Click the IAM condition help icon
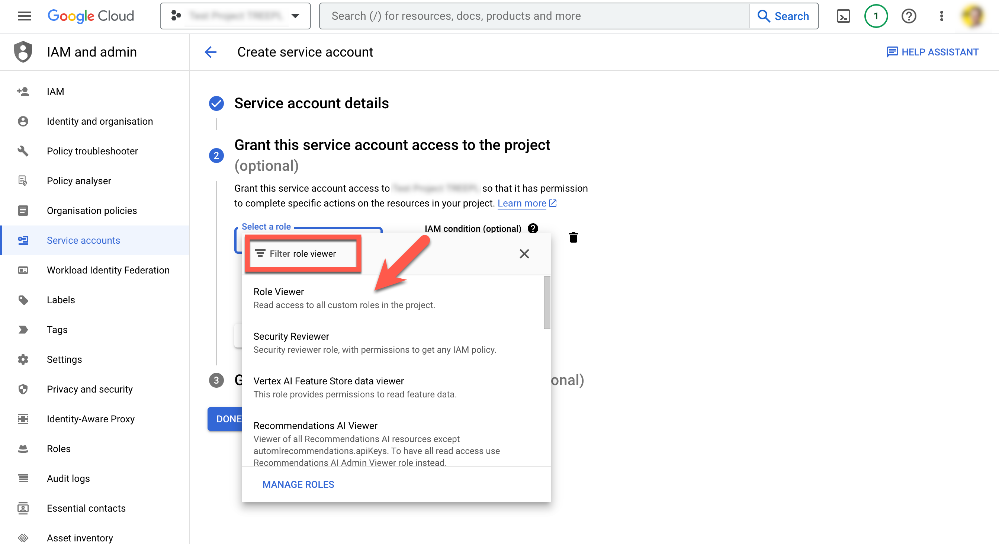 (533, 228)
